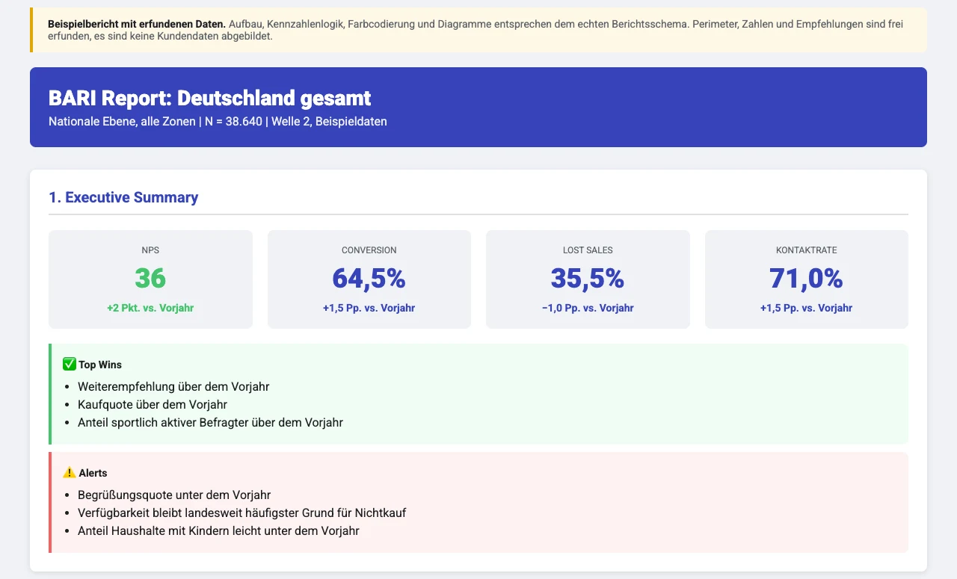957x579 pixels.
Task: Click '−1,0 Pp. vs. Vorjahr' under Lost Sales
Action: 588,308
